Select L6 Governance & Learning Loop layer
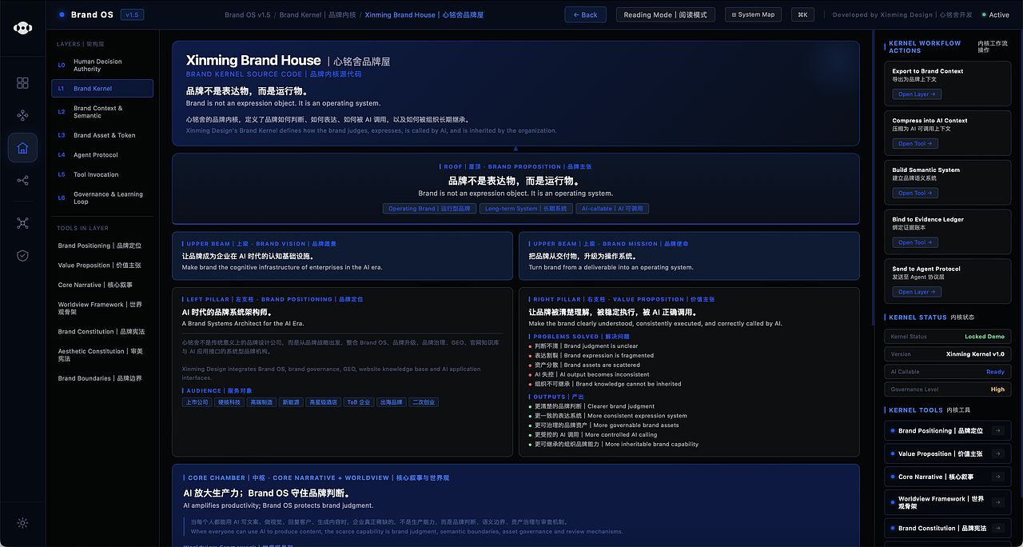 (102, 198)
